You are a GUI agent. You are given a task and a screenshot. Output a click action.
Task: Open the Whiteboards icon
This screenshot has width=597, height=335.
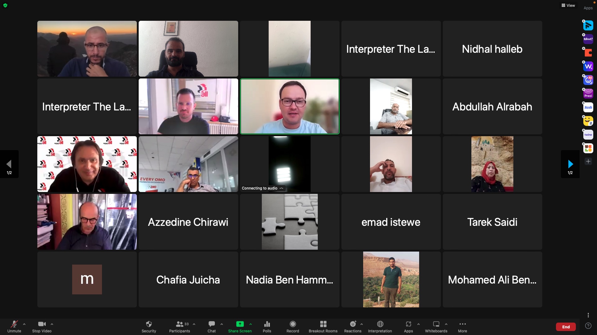point(436,324)
